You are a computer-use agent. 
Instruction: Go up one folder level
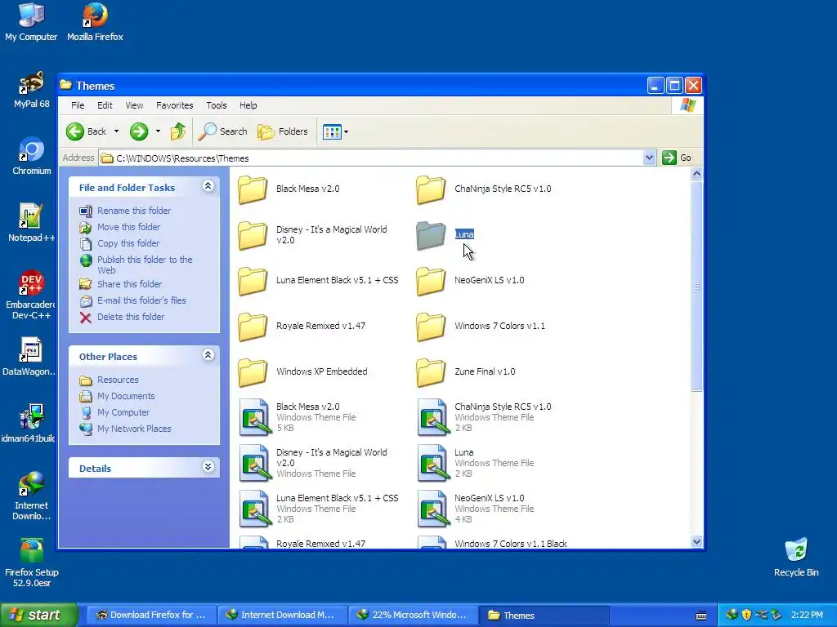(x=177, y=131)
